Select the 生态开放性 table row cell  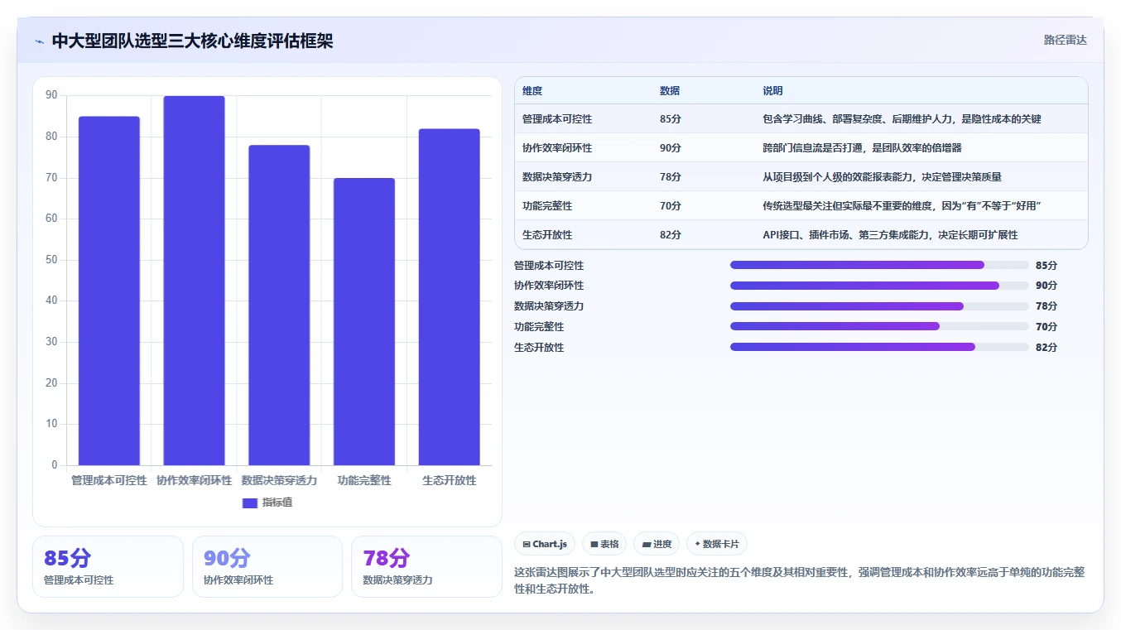coord(547,235)
